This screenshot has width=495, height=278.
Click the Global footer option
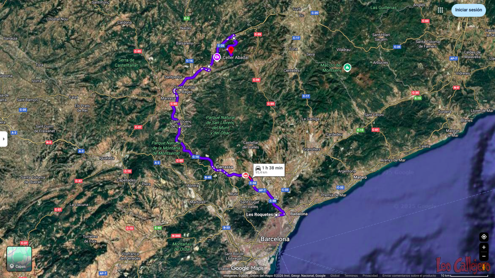coord(334,276)
